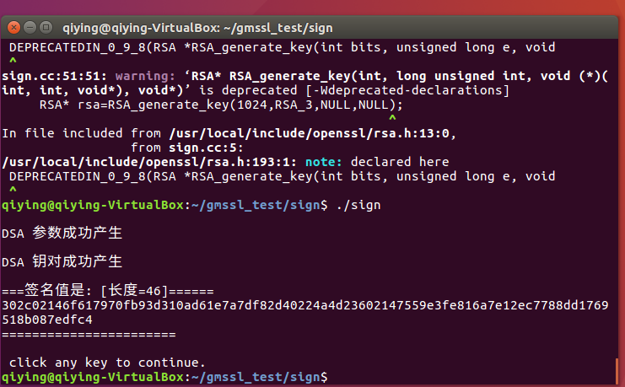The width and height of the screenshot is (625, 387).
Task: Click the 'click any key to continue.' message
Action: click(107, 362)
